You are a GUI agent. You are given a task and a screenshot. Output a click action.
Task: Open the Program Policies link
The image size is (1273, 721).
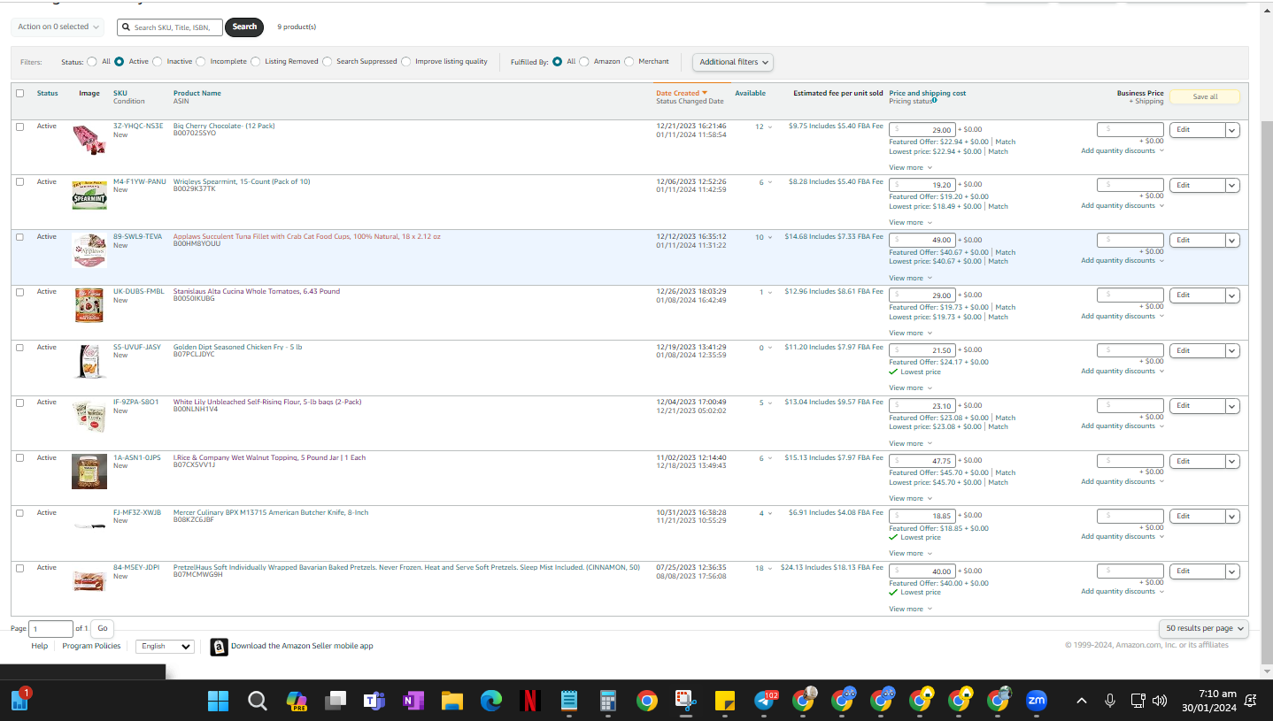(x=91, y=647)
